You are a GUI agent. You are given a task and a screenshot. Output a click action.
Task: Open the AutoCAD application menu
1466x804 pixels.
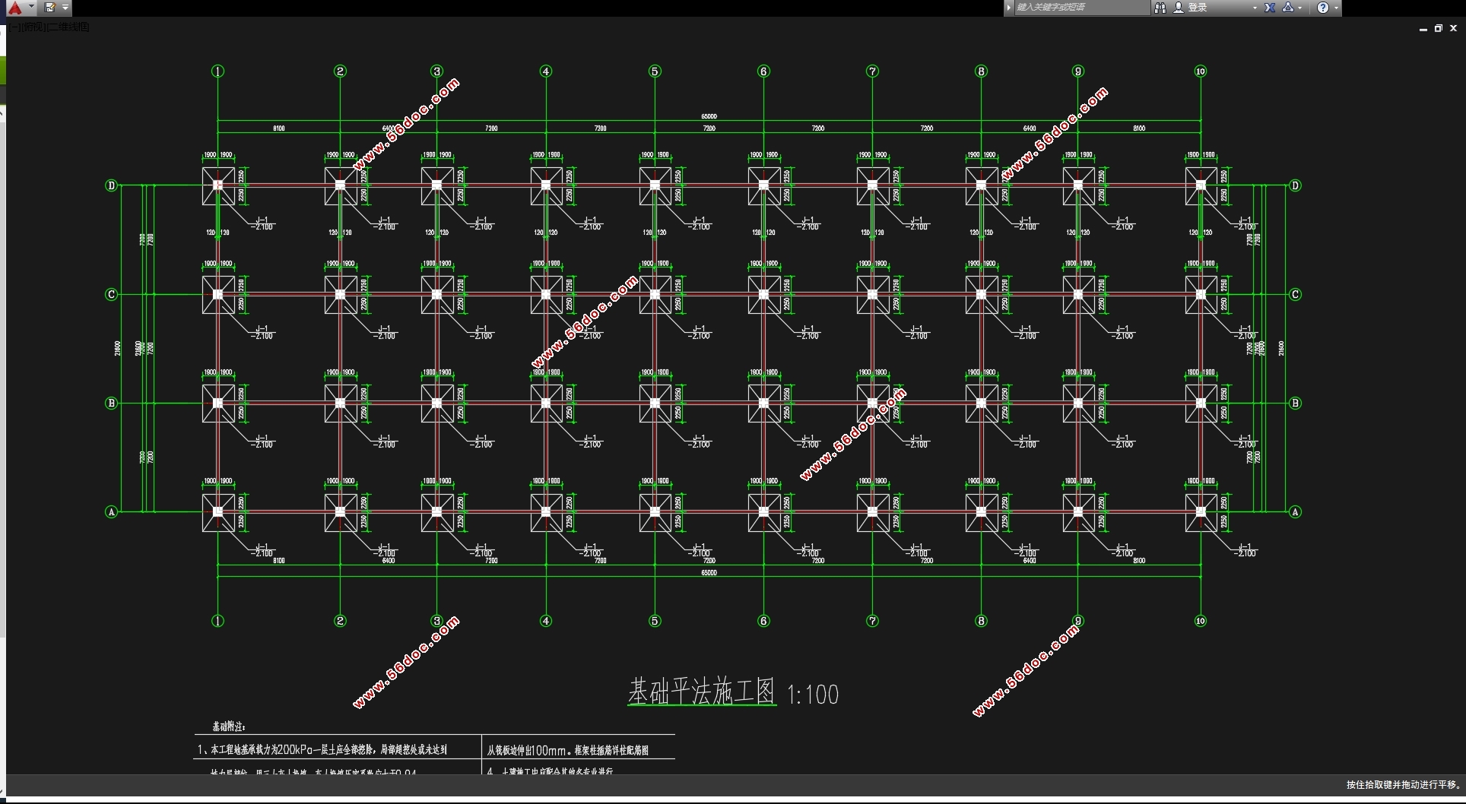(x=15, y=8)
